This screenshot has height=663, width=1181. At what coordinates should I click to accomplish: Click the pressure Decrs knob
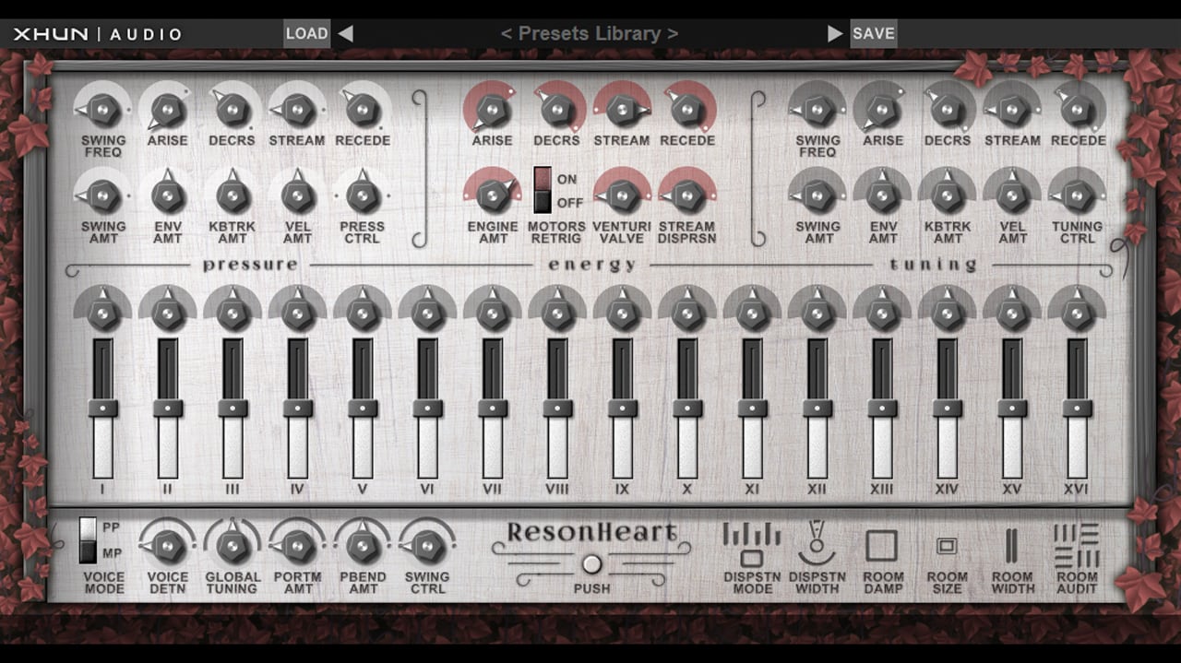[x=233, y=110]
